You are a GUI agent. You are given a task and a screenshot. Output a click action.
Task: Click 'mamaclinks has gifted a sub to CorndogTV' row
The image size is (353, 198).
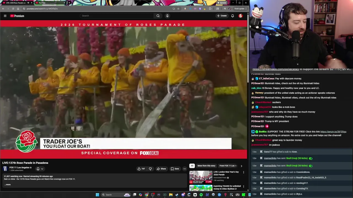coord(302,189)
